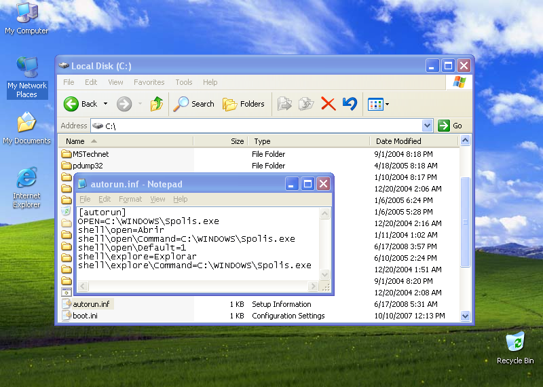This screenshot has height=387, width=543.
Task: Open Notepad Help menu
Action: click(x=180, y=199)
